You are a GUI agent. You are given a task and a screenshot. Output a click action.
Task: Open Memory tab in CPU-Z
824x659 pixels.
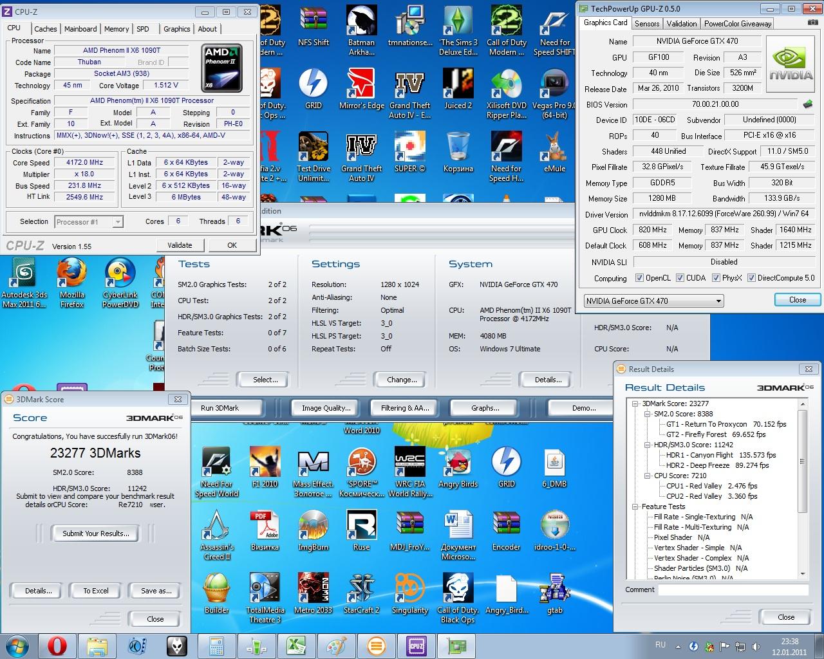tap(117, 29)
